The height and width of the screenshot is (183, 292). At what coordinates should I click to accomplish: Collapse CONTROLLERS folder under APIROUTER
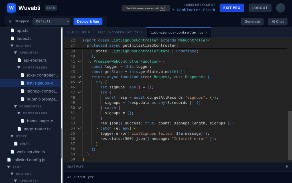click(x=19, y=67)
